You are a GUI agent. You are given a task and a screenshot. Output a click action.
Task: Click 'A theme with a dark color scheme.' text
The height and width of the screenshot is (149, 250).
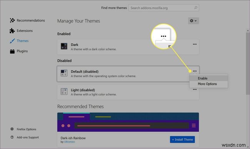(93, 49)
